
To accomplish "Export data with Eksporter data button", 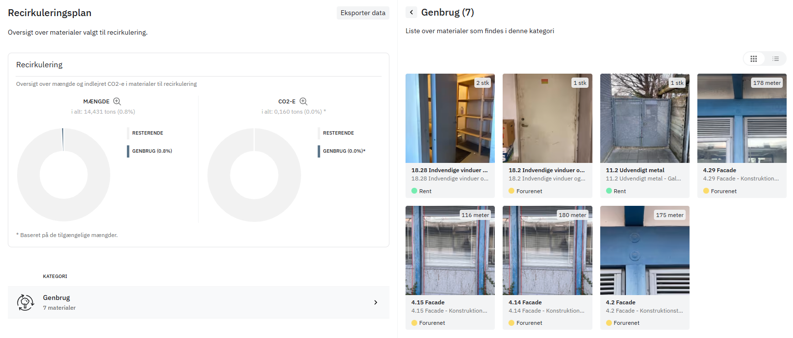I will (x=363, y=13).
